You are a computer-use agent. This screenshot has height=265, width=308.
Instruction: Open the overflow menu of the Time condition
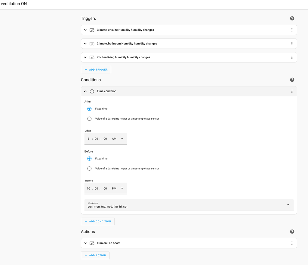292,91
